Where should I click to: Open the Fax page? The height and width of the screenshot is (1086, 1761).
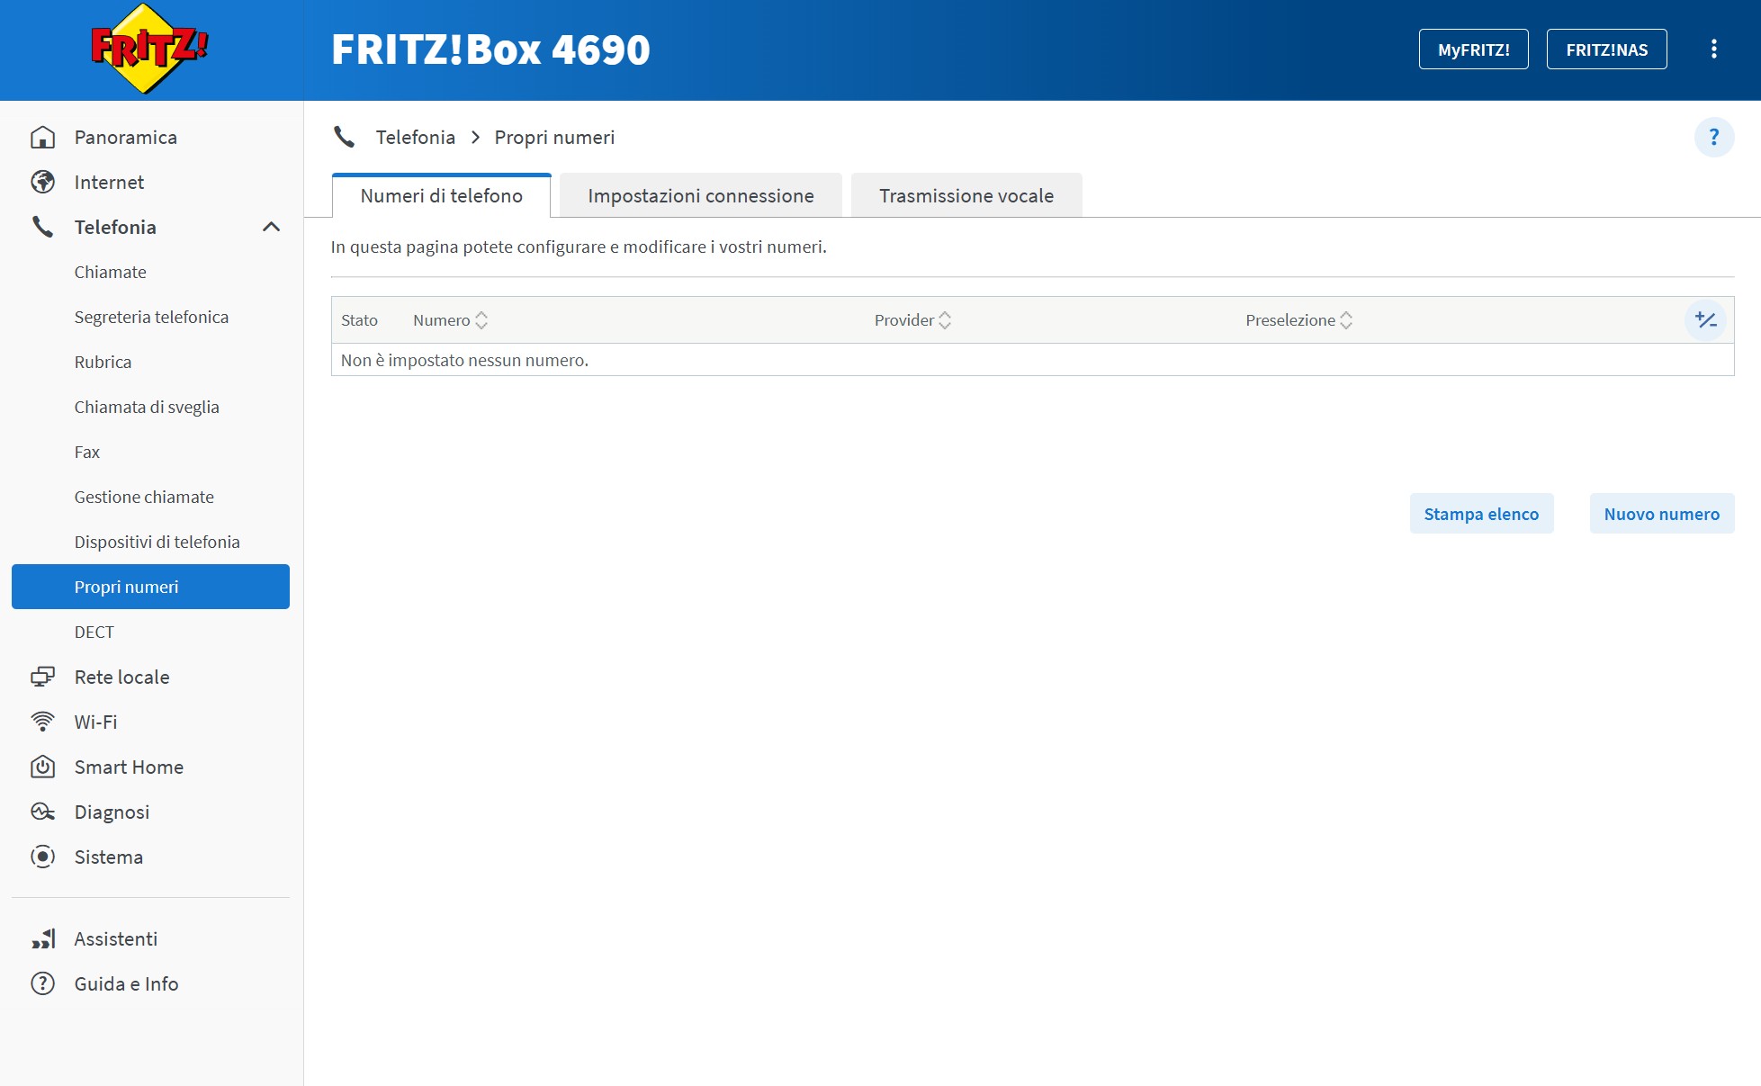(x=87, y=452)
